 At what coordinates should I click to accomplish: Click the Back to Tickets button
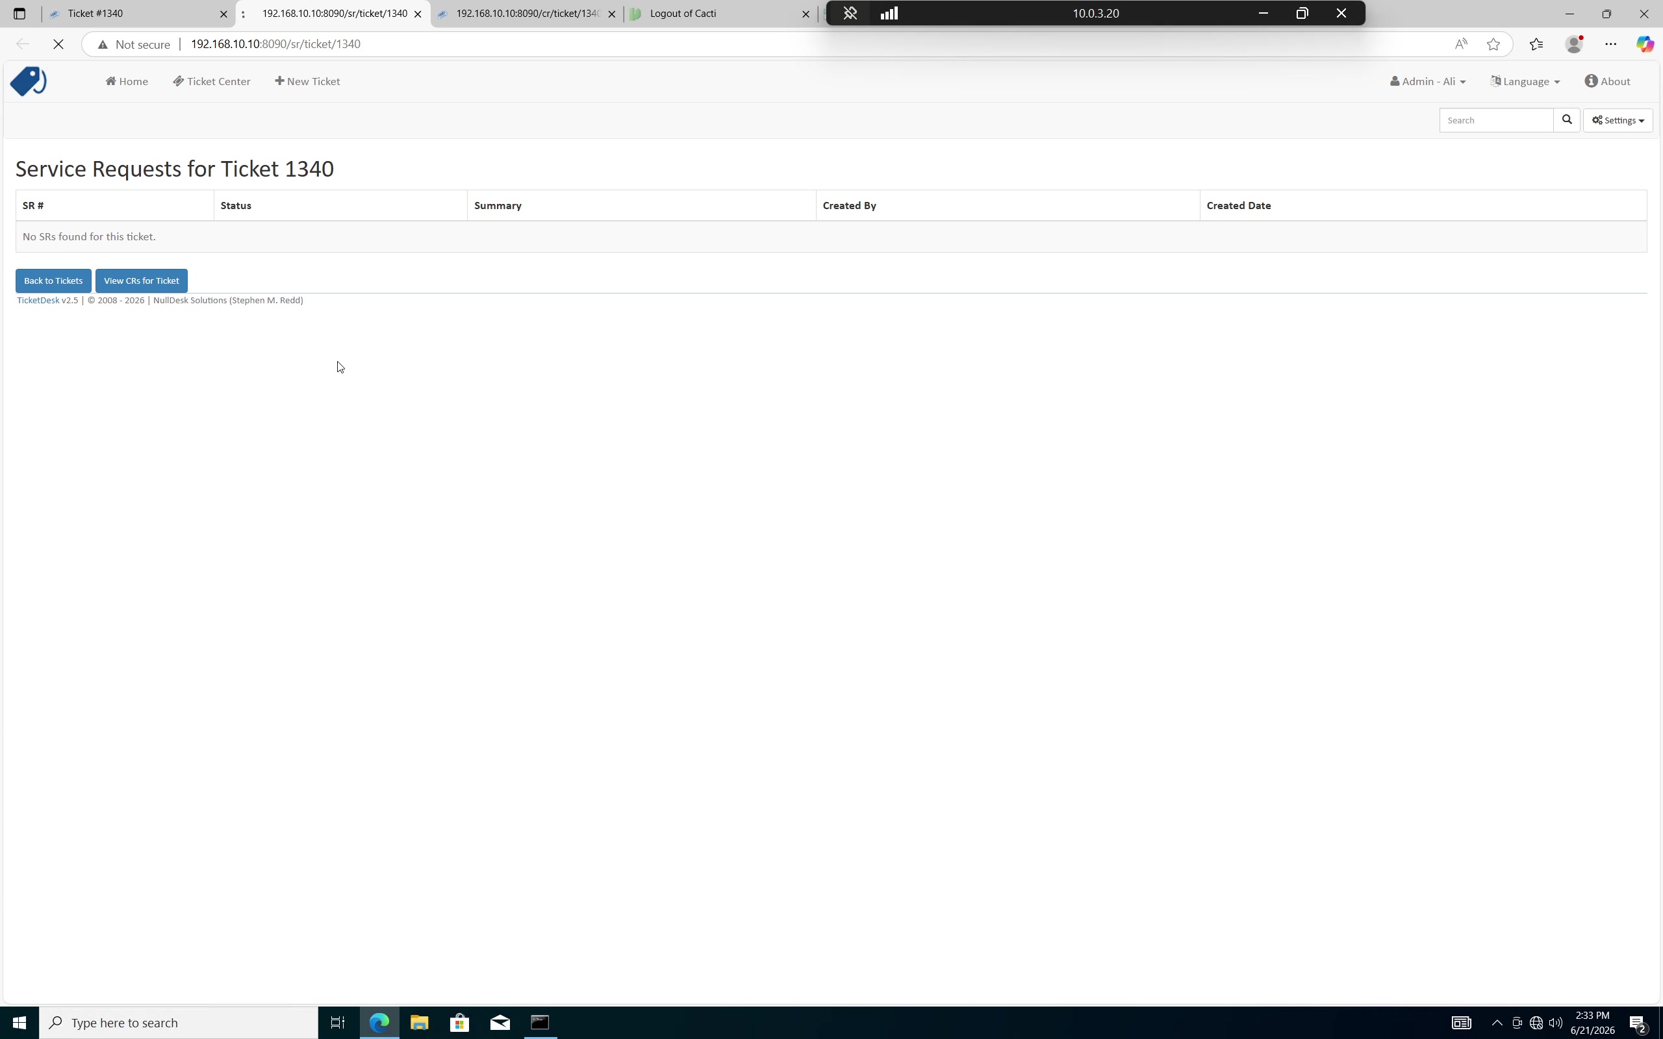coord(53,281)
